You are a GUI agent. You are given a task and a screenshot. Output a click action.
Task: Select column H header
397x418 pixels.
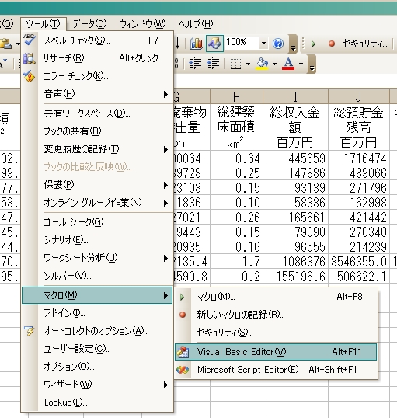tap(236, 97)
